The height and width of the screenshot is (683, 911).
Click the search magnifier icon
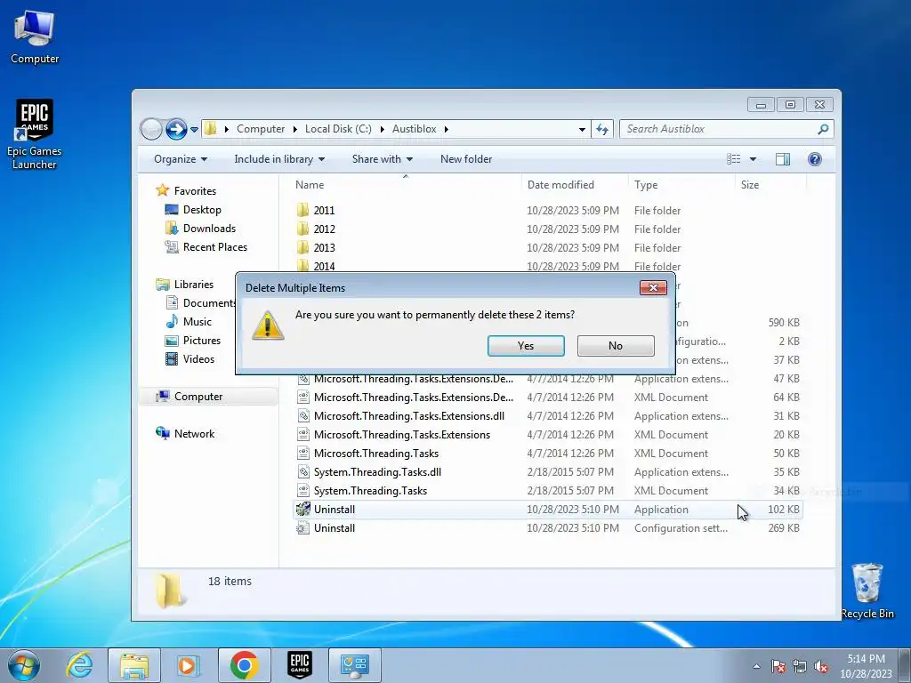[823, 129]
